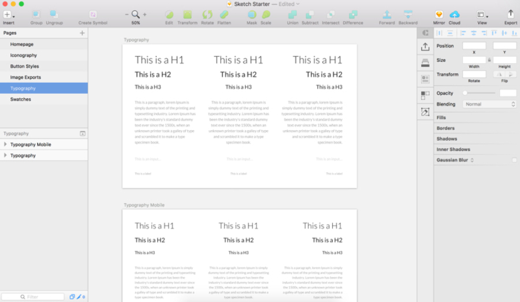This screenshot has height=302, width=520.
Task: Switch to the Swatches page
Action: [x=21, y=100]
